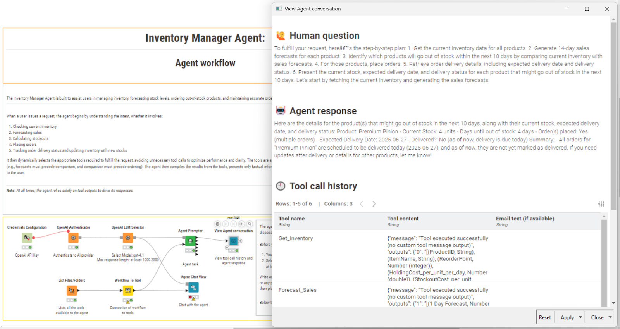Select the OpenAI Authenticator node
The height and width of the screenshot is (329, 620).
tap(73, 238)
